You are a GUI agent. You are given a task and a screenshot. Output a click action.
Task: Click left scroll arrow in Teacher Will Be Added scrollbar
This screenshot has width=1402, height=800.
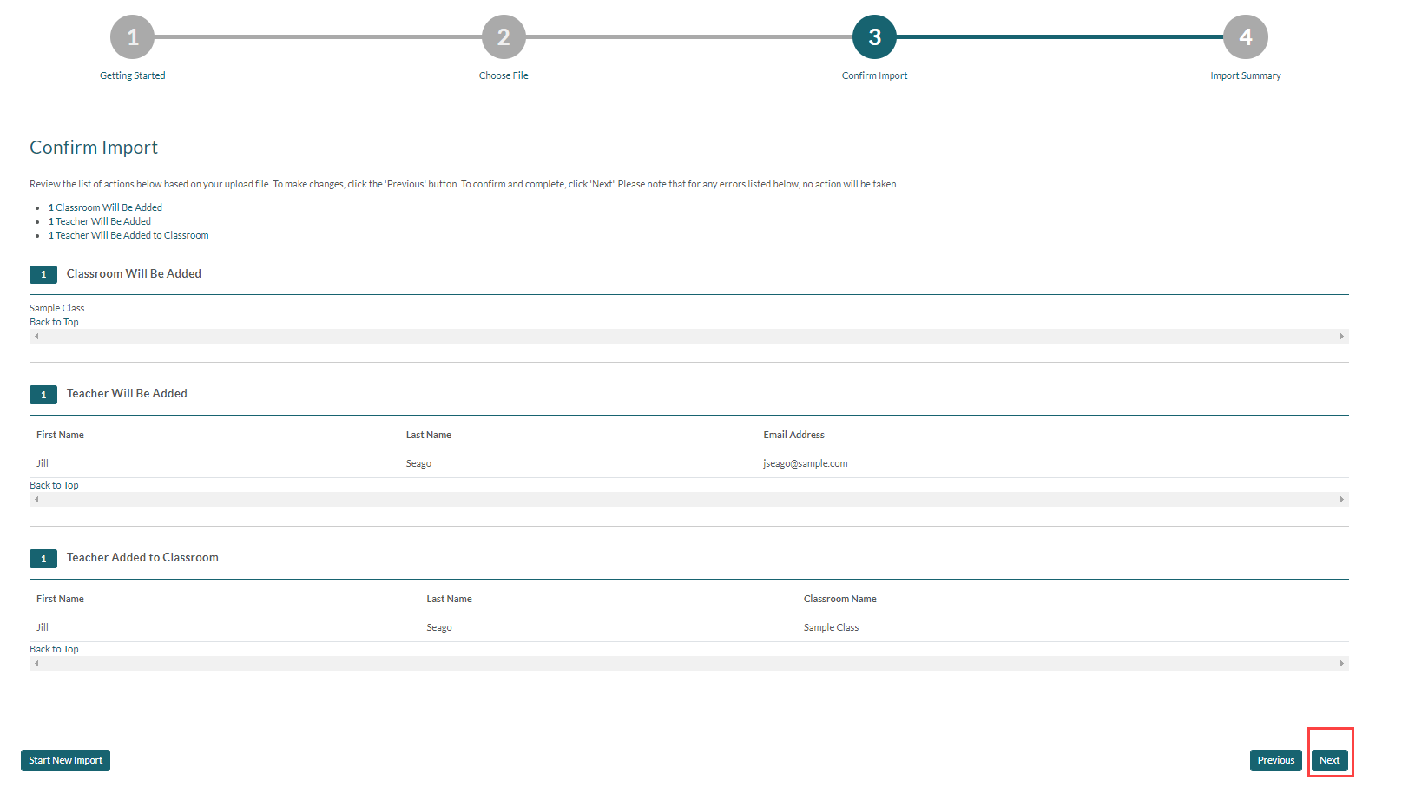point(36,500)
